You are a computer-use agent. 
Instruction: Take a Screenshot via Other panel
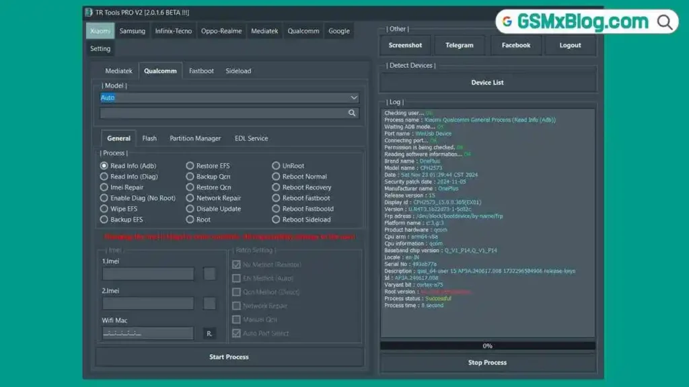point(405,45)
